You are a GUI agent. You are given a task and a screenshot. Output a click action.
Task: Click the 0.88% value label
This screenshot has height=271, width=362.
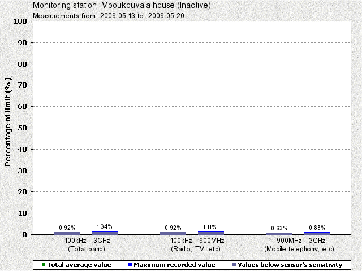click(x=317, y=228)
